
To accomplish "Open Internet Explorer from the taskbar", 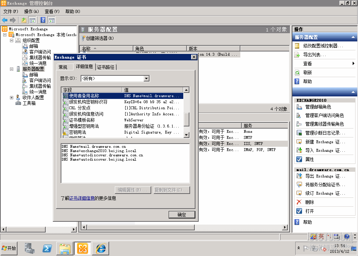I will [101, 248].
